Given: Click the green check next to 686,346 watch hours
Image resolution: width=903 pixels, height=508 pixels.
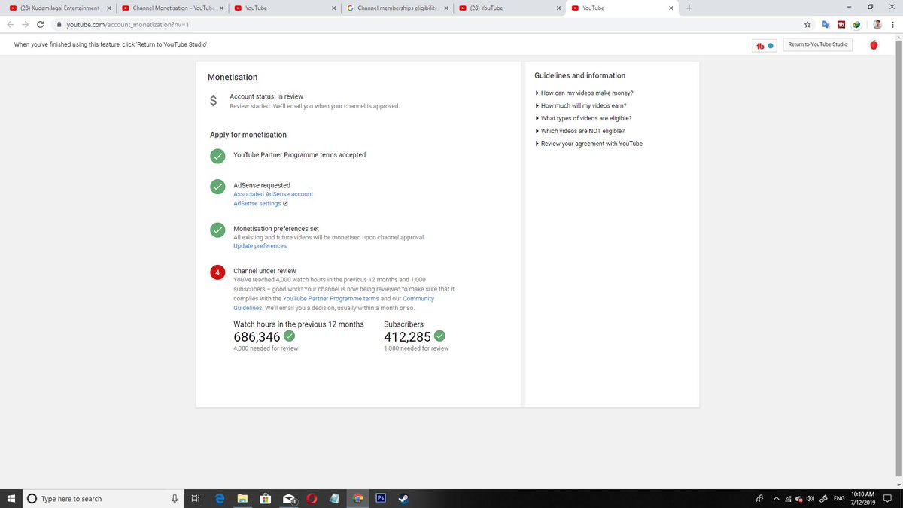Looking at the screenshot, I should (289, 336).
